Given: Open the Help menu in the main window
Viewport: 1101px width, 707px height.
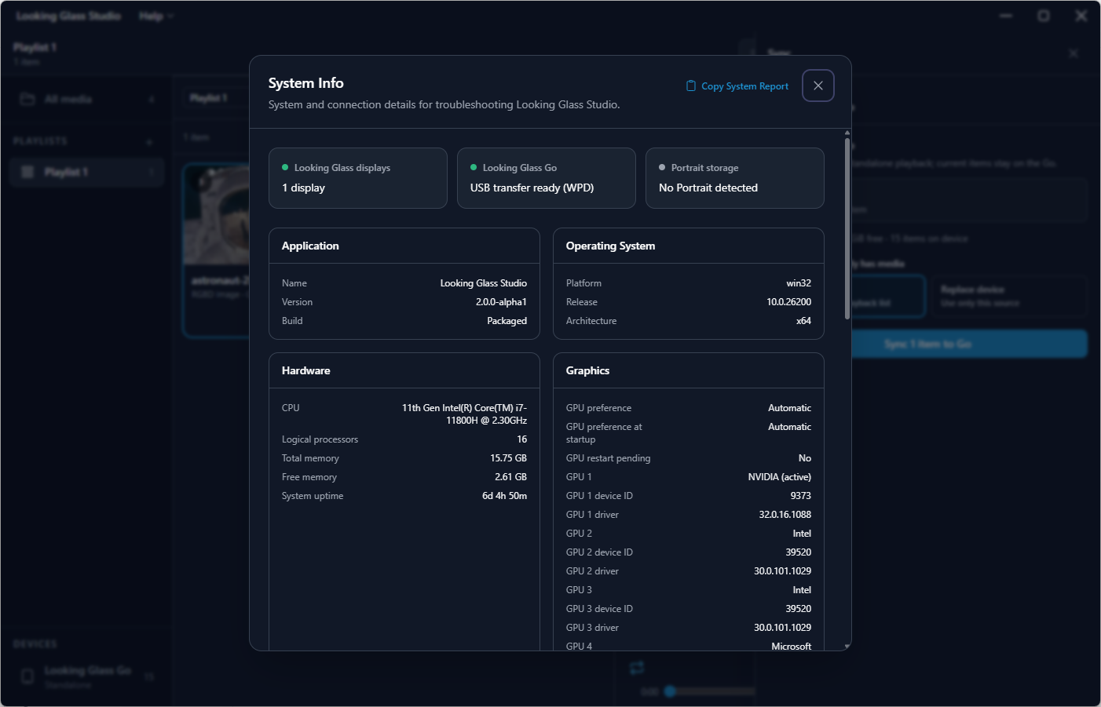Looking at the screenshot, I should [155, 16].
